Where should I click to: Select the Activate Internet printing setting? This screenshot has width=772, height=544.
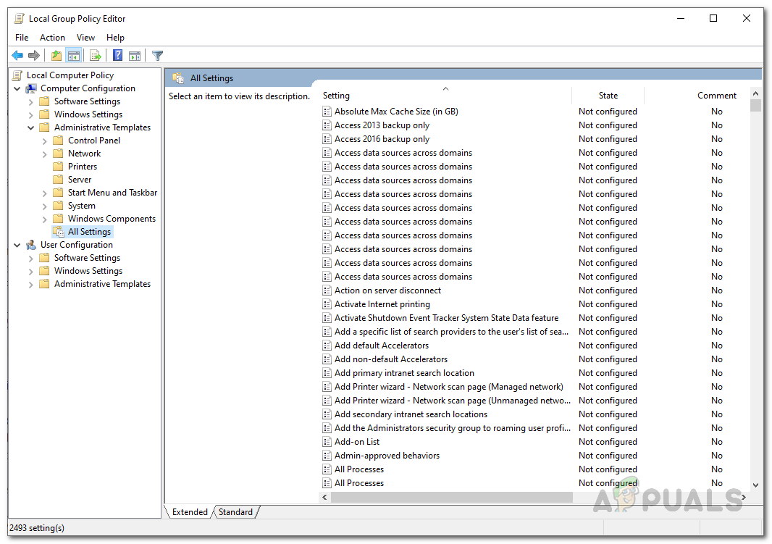point(382,304)
